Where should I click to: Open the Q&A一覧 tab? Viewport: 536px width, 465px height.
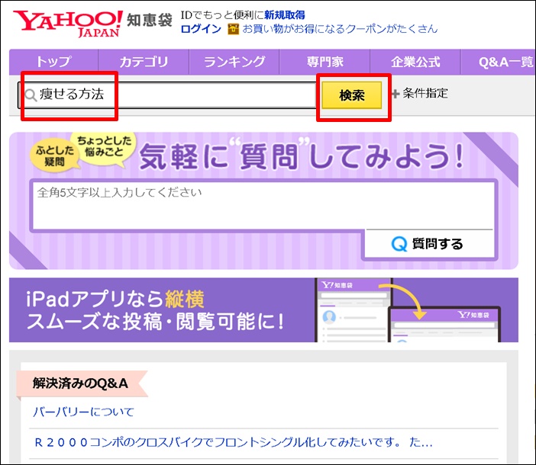pyautogui.click(x=505, y=63)
